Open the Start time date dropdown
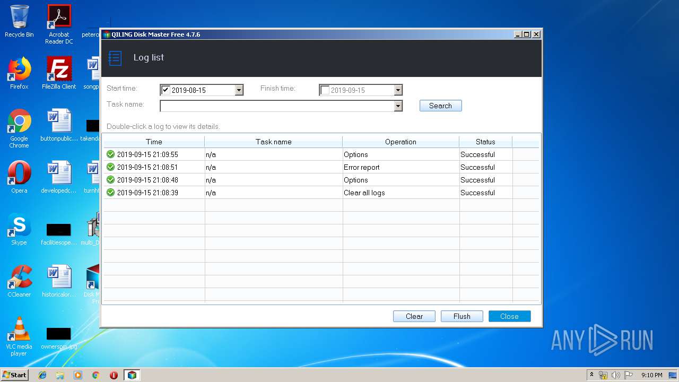679x382 pixels. pyautogui.click(x=239, y=90)
